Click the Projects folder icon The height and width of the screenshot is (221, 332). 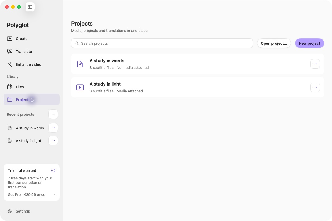pyautogui.click(x=10, y=100)
